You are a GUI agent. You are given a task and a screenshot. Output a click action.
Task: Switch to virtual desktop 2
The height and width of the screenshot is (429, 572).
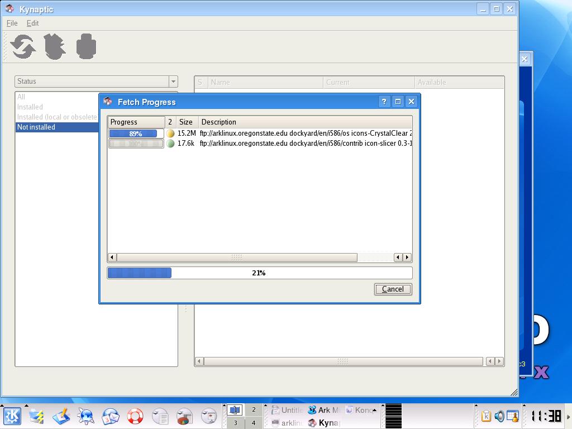click(x=254, y=409)
